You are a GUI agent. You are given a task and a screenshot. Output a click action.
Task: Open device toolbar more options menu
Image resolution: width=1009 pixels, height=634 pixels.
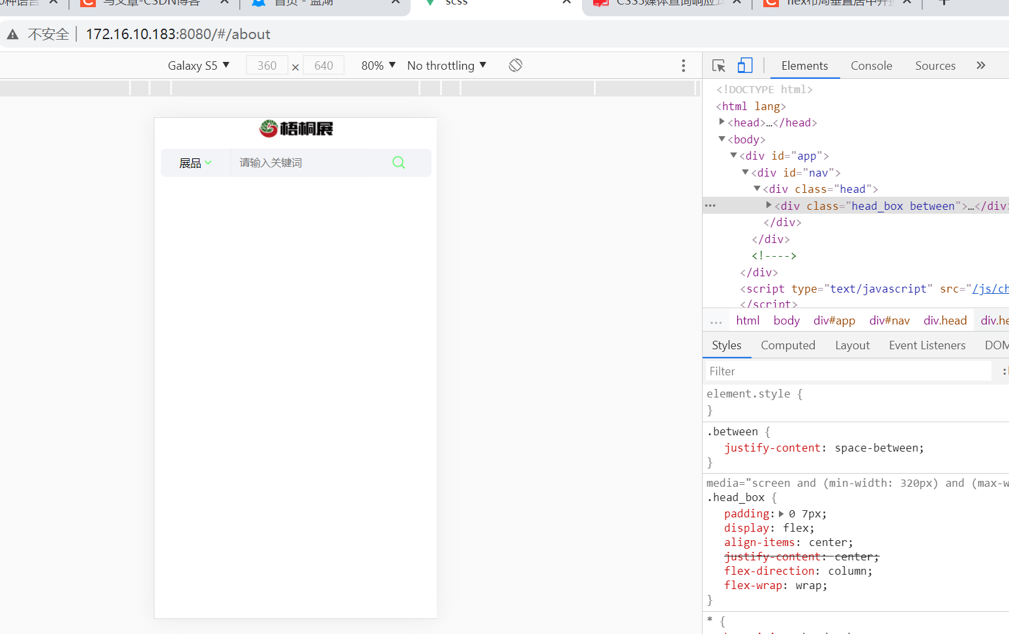[683, 65]
